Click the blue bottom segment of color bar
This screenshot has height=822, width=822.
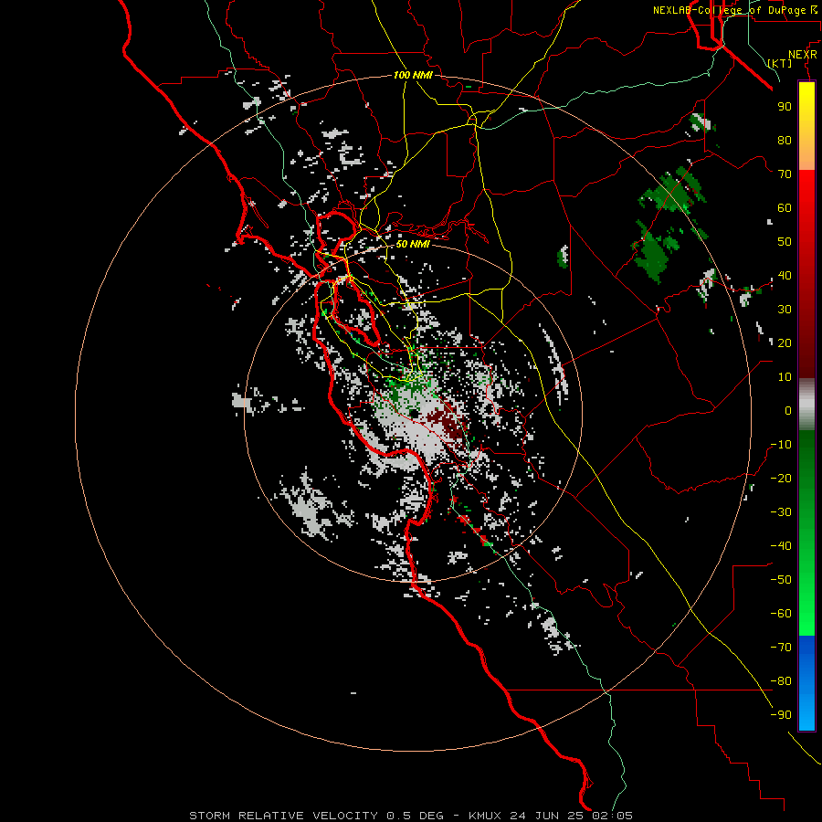(806, 683)
